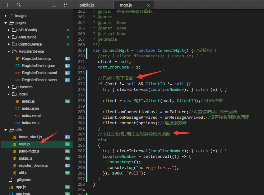Collapse the utils folder
Image resolution: width=264 pixels, height=195 pixels.
[x=6, y=130]
